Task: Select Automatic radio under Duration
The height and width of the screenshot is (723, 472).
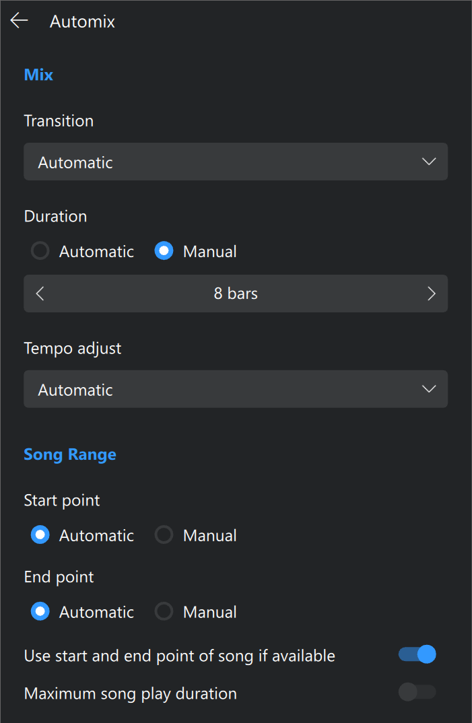Action: tap(40, 251)
